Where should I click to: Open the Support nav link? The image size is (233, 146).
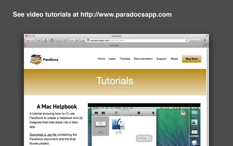pos(161,59)
